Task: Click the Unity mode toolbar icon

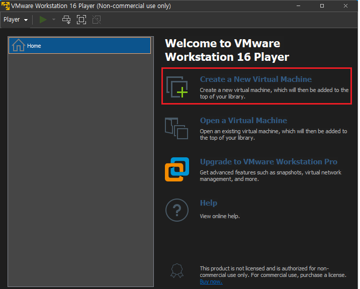Action: (x=97, y=20)
